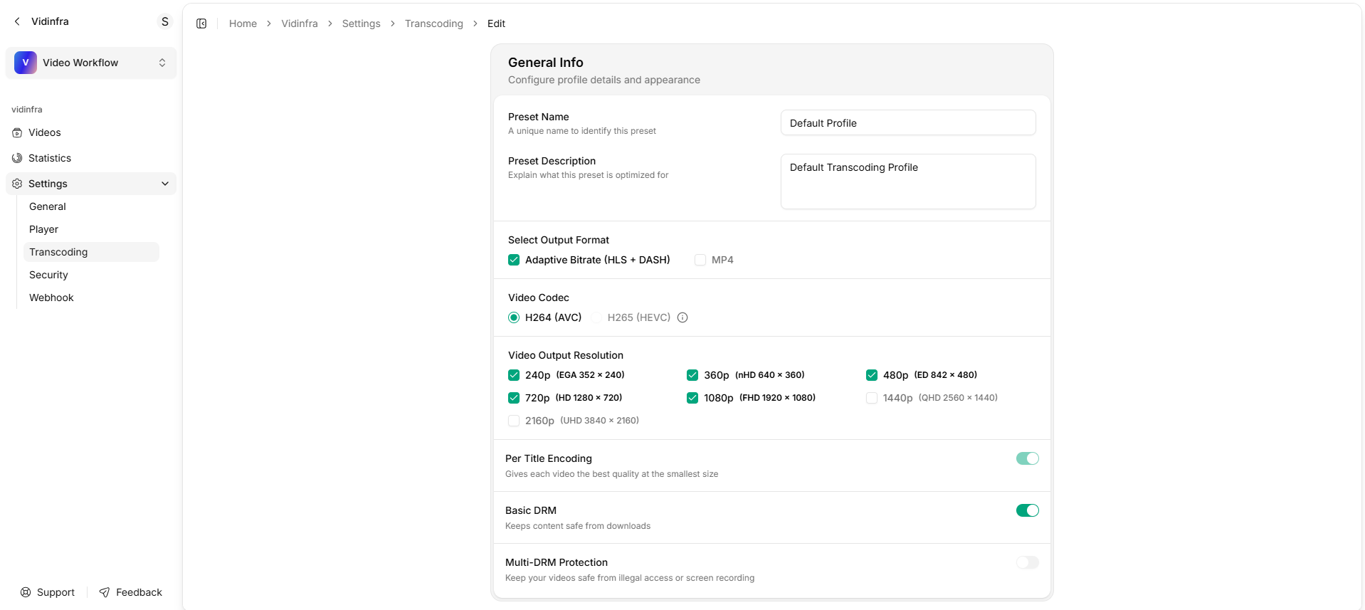Click the General Info heading
The width and height of the screenshot is (1365, 610).
point(546,63)
